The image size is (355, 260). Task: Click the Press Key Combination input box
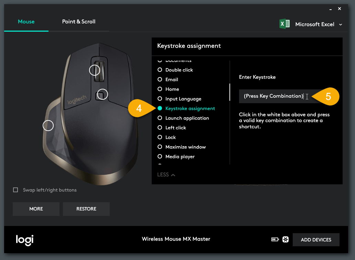pyautogui.click(x=273, y=96)
